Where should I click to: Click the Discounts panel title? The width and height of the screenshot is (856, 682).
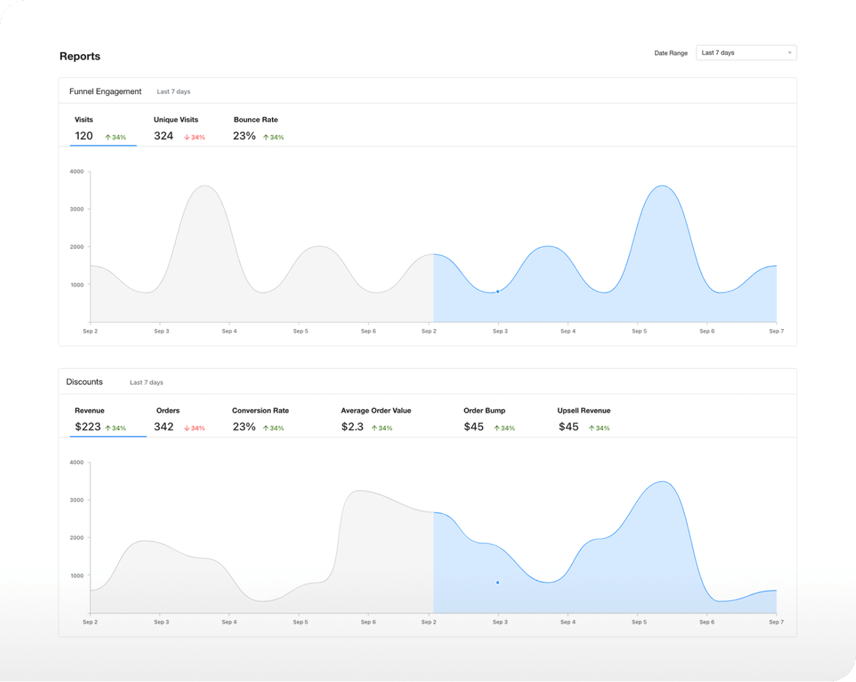pos(84,382)
